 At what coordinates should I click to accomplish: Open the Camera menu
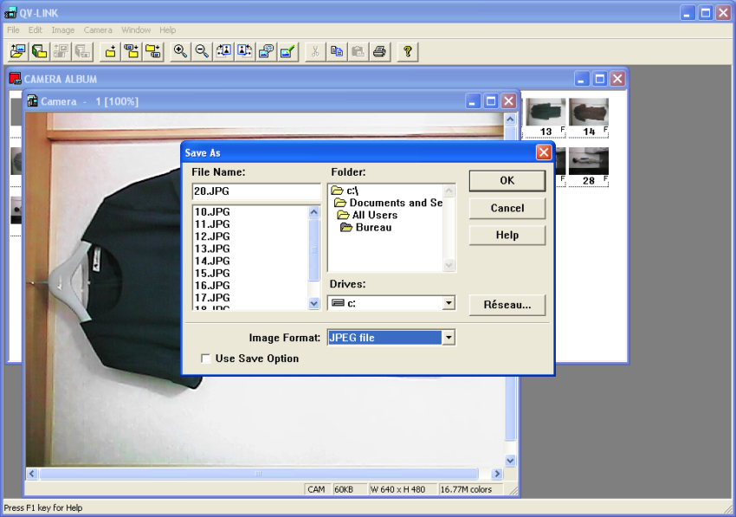click(x=98, y=30)
